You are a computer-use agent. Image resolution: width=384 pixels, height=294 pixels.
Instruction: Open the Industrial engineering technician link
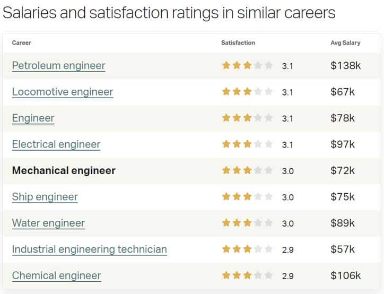point(90,249)
